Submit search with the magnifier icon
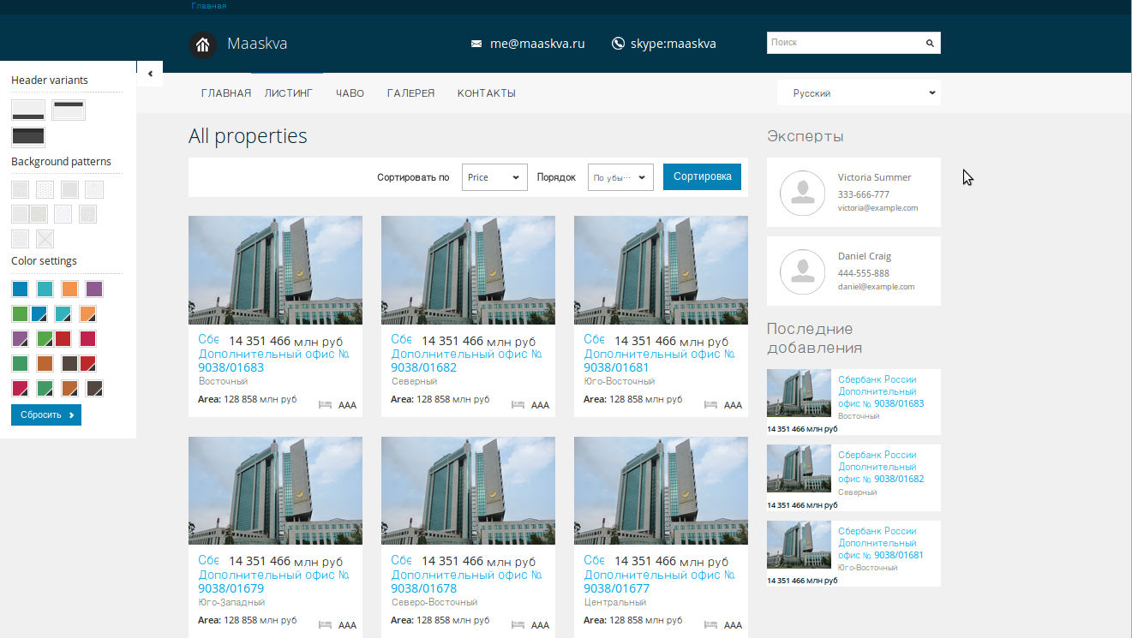 click(930, 43)
